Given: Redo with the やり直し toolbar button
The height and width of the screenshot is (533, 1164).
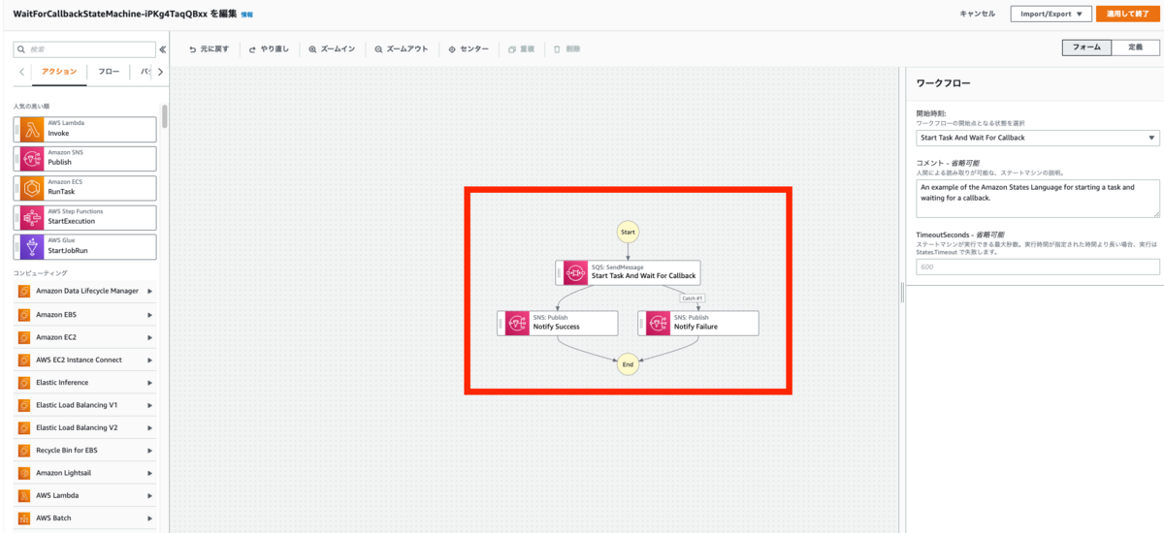Looking at the screenshot, I should point(269,48).
